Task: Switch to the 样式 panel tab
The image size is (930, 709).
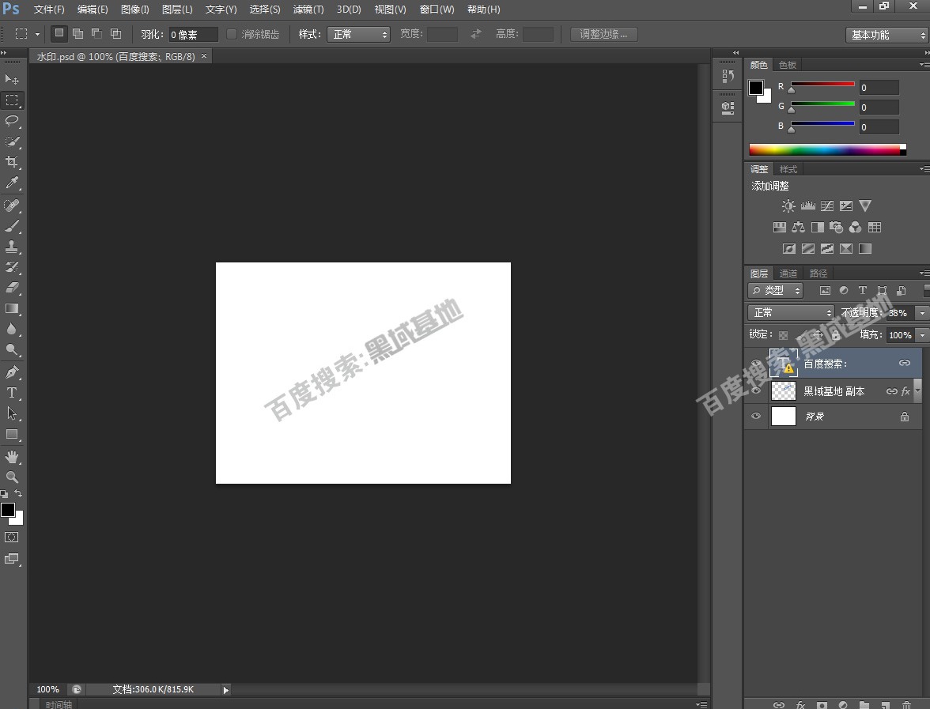Action: [x=788, y=169]
